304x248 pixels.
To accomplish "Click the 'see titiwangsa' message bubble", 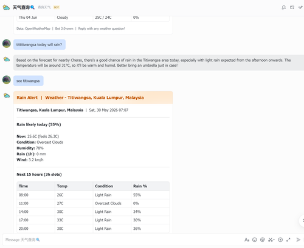I will [29, 81].
